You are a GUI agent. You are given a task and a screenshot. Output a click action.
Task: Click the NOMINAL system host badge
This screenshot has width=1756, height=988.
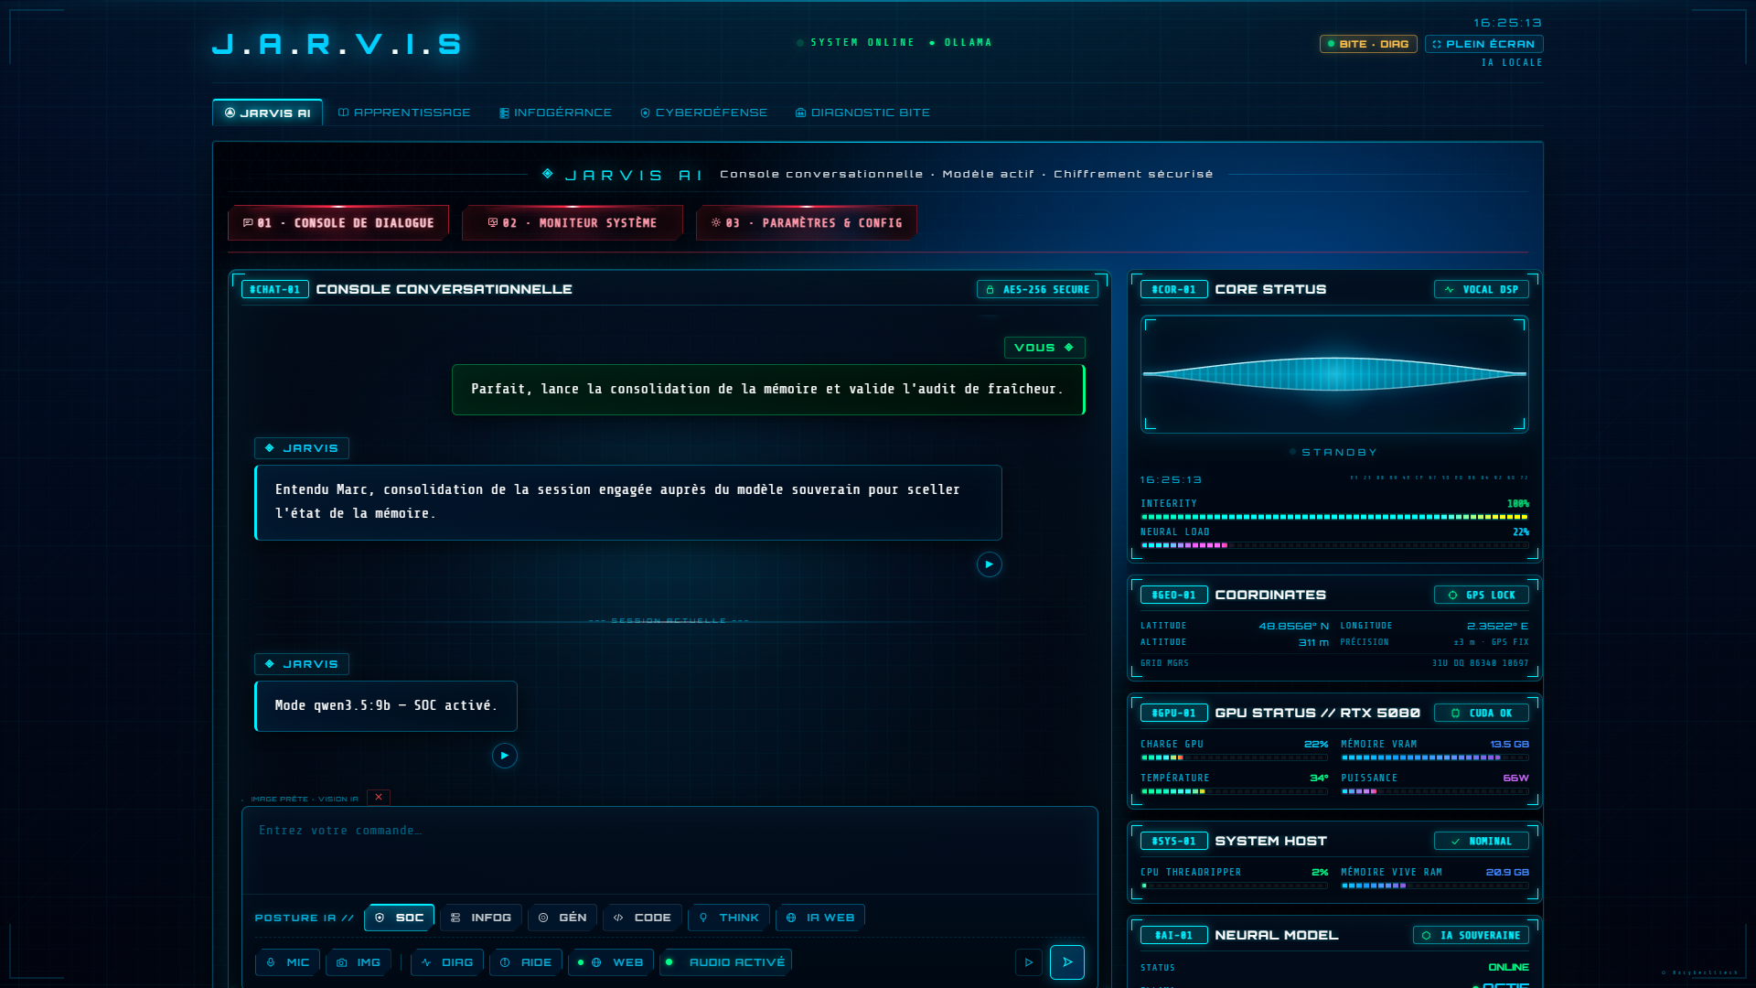[1482, 841]
